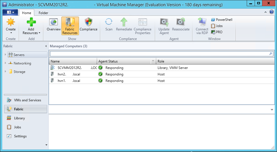Screen dimensions: 277x152
Task: Open the Library workspace
Action: (26, 118)
